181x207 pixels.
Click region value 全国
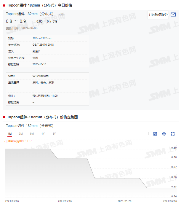pos(35,58)
